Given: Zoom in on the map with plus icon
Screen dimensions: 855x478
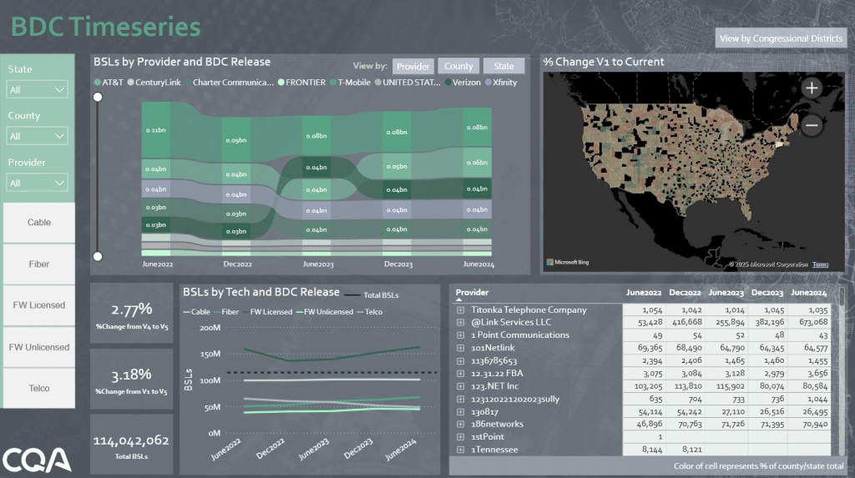Looking at the screenshot, I should point(812,88).
